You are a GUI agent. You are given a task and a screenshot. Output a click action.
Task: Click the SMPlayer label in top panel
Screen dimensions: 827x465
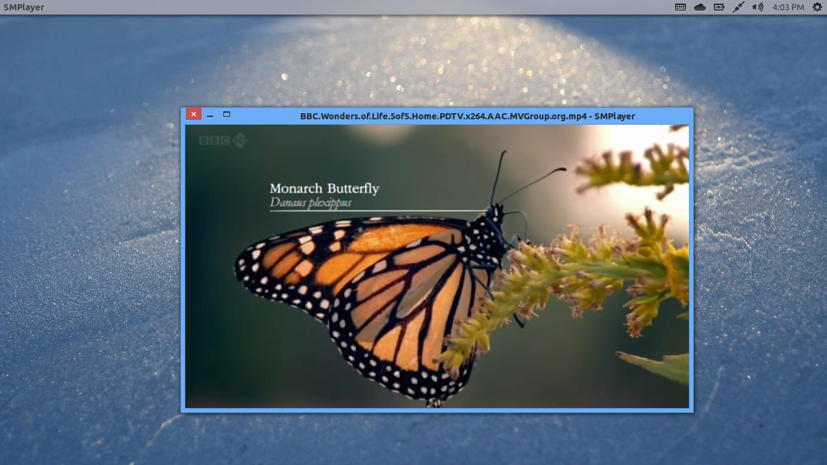[24, 7]
